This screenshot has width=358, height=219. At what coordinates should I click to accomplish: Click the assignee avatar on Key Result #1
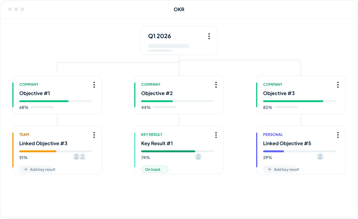click(198, 157)
